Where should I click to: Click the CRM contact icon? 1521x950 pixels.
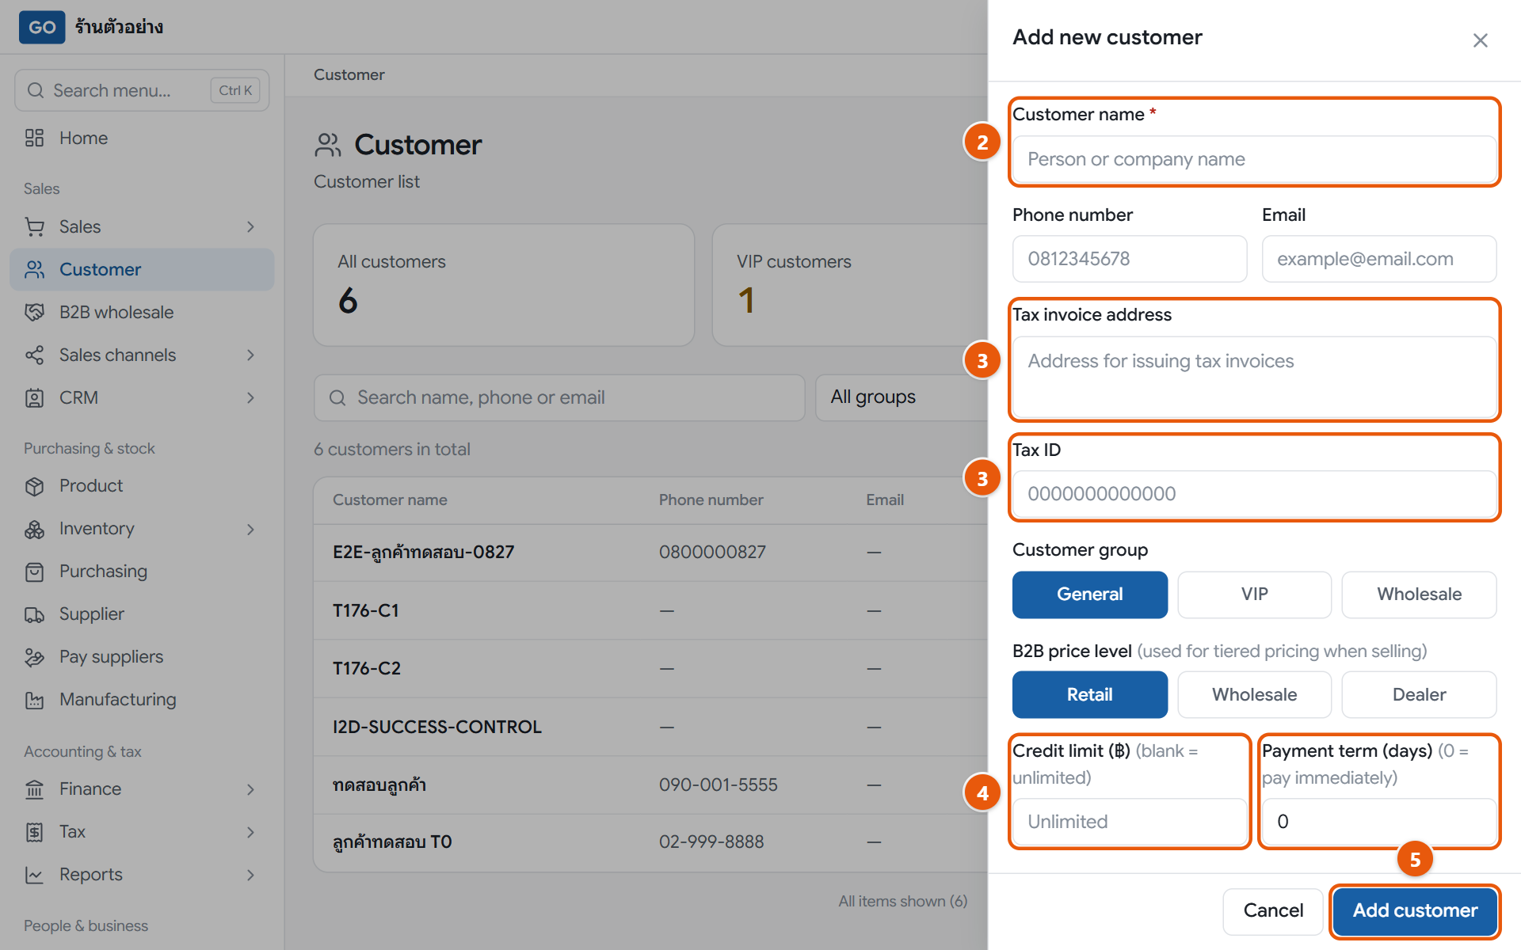pyautogui.click(x=34, y=397)
